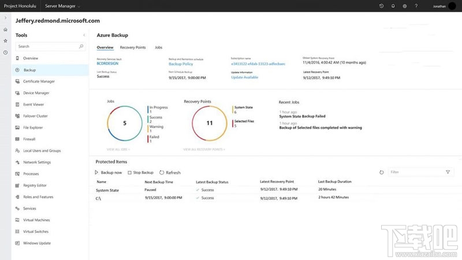Viewport: 462px width, 260px height.
Task: Click Backup now button
Action: tap(109, 172)
